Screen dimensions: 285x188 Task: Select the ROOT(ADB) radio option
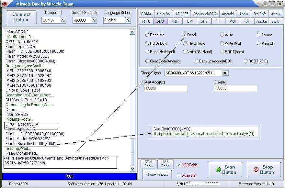pos(246,61)
